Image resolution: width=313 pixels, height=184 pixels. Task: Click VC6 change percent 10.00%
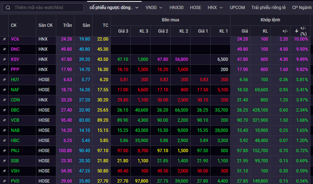(301, 39)
